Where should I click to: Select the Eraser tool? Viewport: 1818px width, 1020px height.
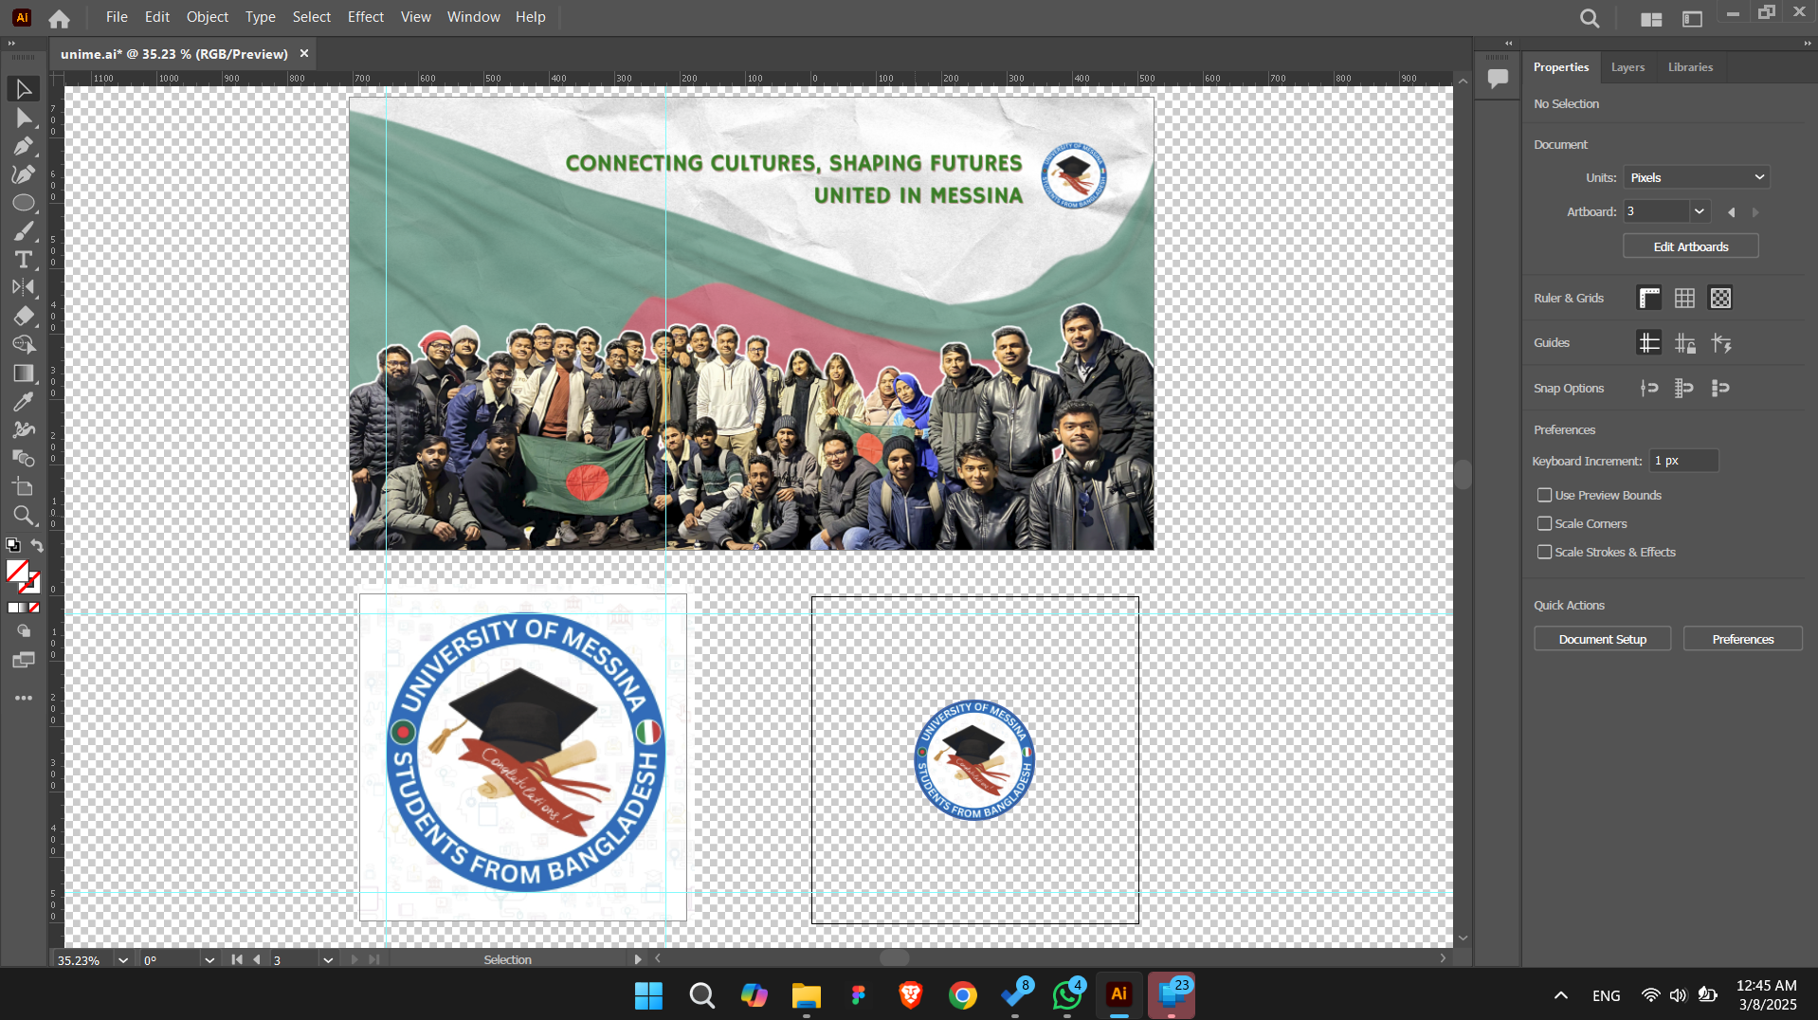24,317
